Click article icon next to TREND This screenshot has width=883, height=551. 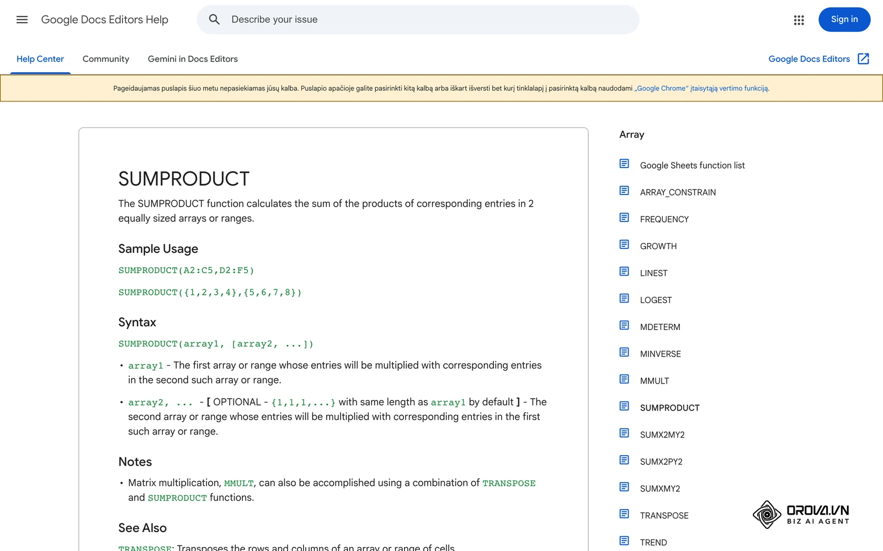tap(624, 542)
